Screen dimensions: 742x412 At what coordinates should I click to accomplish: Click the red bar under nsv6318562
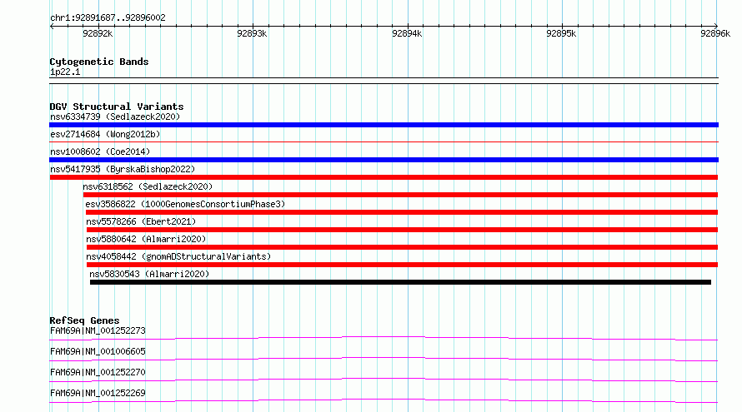click(400, 195)
